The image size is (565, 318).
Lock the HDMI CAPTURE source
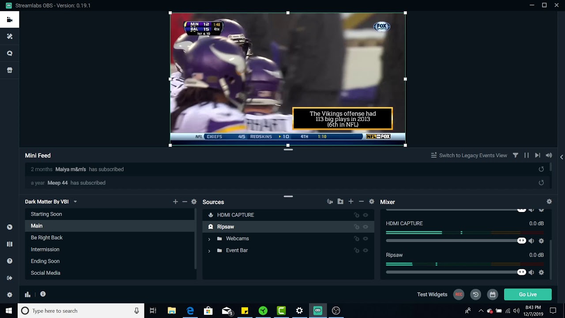coord(357,215)
